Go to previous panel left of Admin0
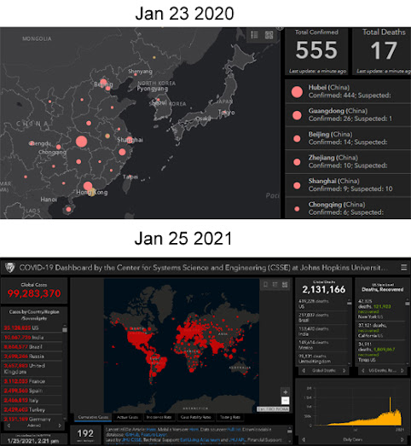411x446 pixels. click(x=9, y=426)
